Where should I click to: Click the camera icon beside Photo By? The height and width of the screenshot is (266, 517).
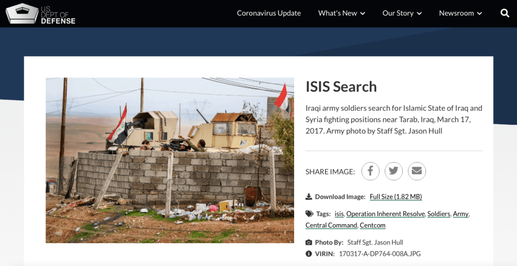[309, 242]
